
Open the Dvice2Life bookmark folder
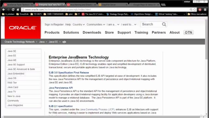coord(23,14)
